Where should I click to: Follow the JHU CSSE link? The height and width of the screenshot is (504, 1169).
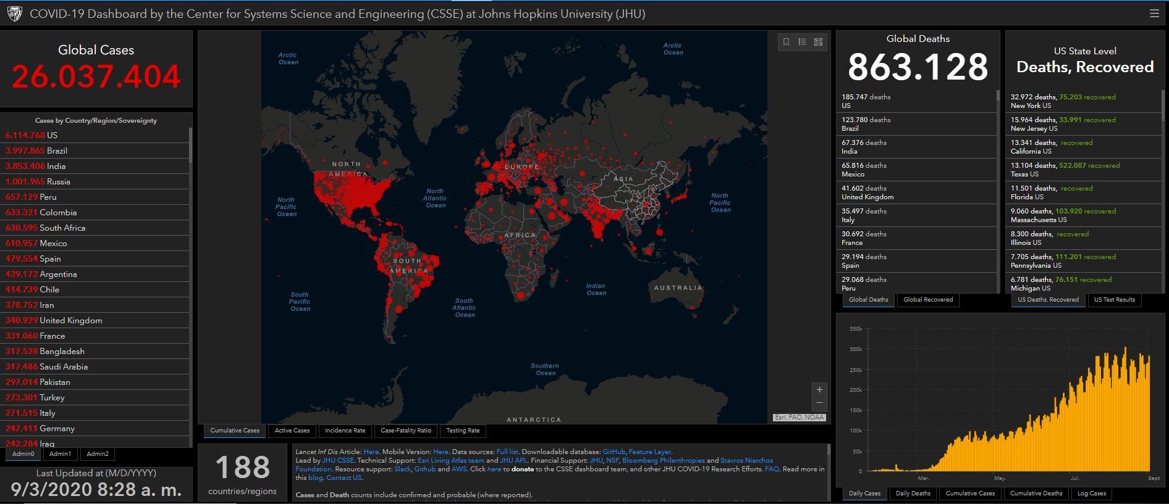click(338, 461)
